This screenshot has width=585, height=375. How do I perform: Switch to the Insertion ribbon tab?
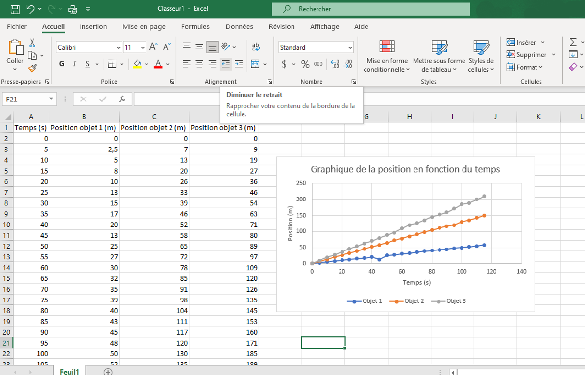click(x=93, y=27)
